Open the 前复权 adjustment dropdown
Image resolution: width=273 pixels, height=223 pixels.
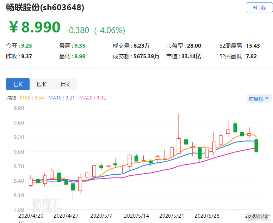259,99
